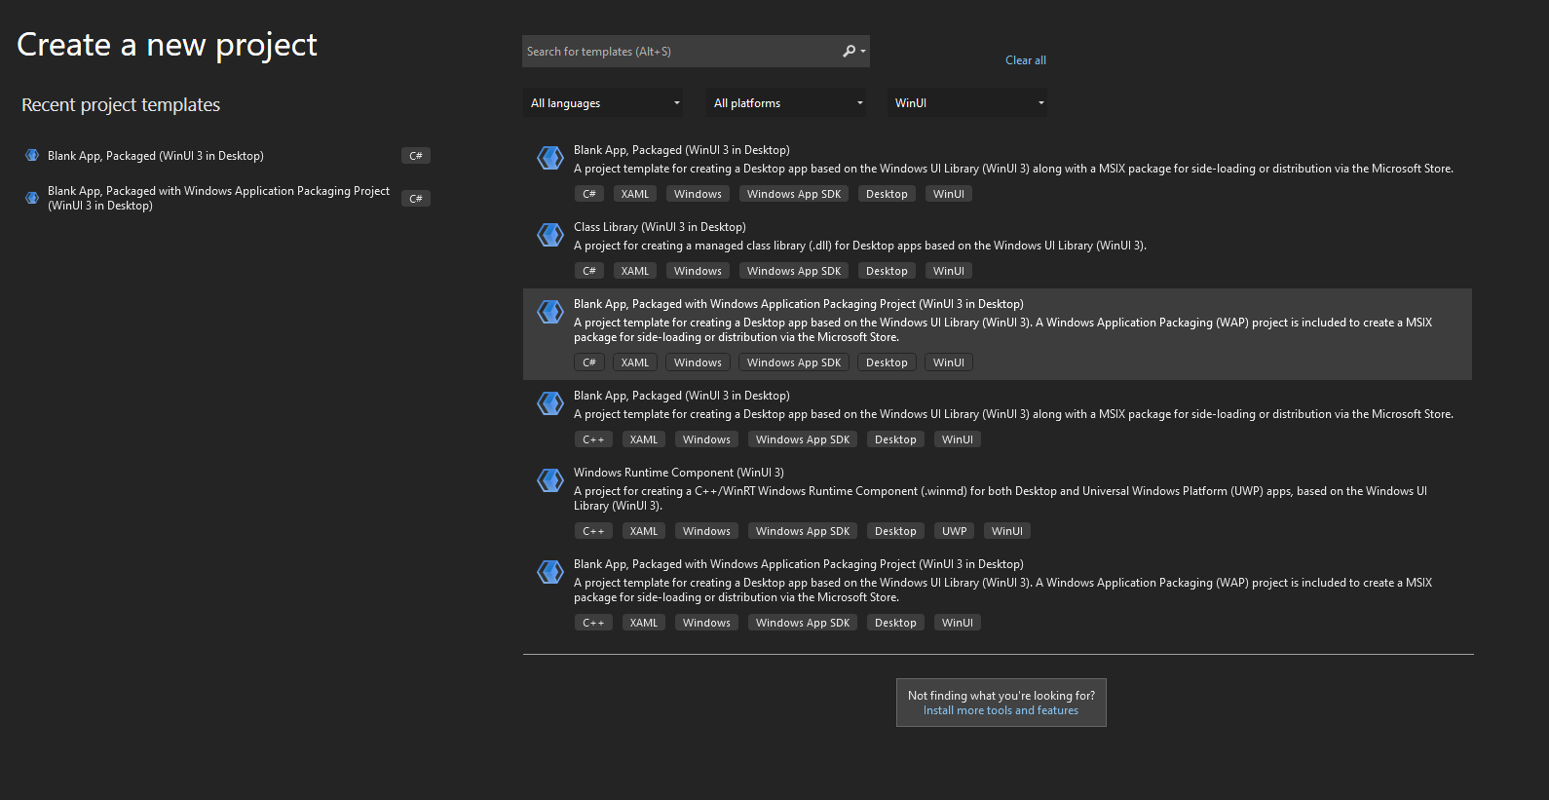Click icon of C++ Blank App, Packaged template

pyautogui.click(x=550, y=403)
